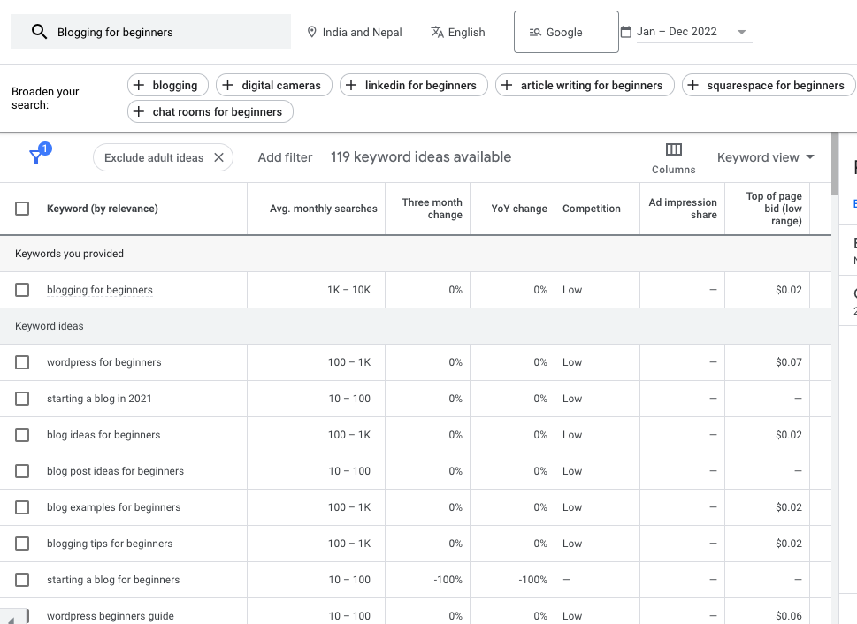Click the search magnifier icon
857x624 pixels.
39,32
